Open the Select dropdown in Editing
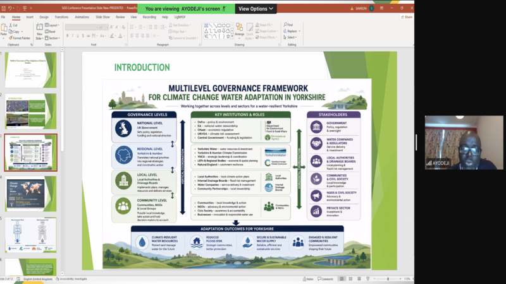Image resolution: width=506 pixels, height=284 pixels. click(290, 37)
